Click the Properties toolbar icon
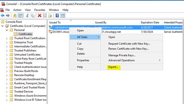 (x=45, y=15)
